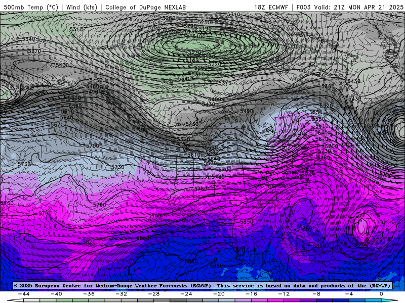The image size is (405, 303).
Task: Click the -16 colorbar label
Action: (x=252, y=294)
